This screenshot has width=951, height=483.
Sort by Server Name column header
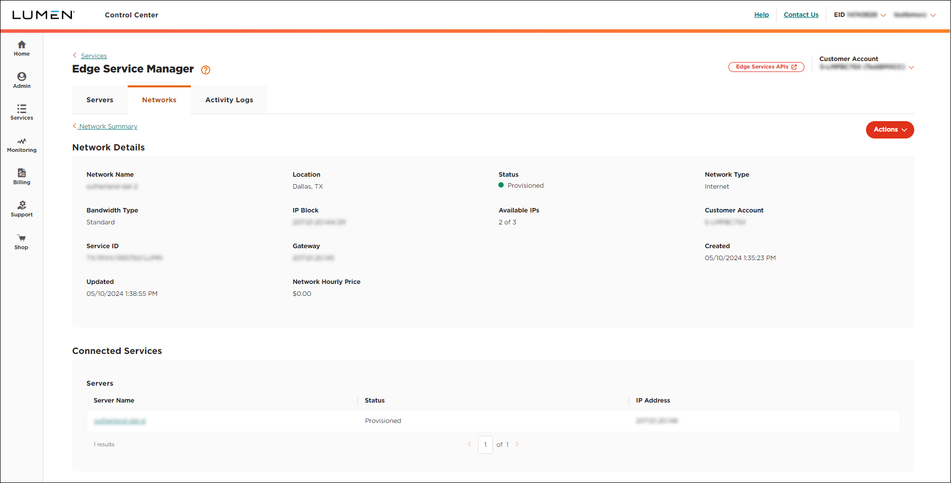pyautogui.click(x=114, y=401)
